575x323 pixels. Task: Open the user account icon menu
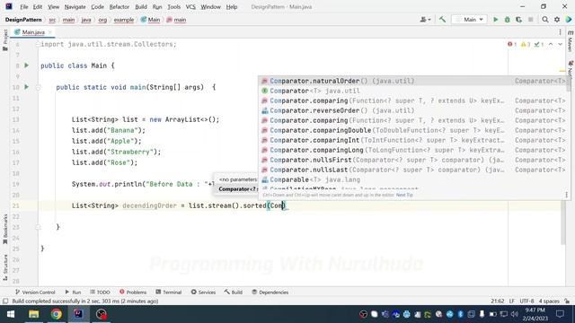pos(425,20)
